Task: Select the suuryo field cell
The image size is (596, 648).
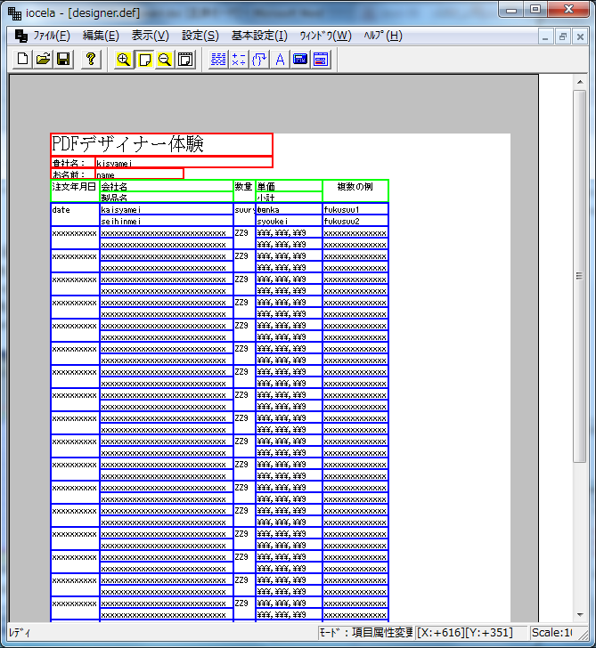Action: pos(244,215)
